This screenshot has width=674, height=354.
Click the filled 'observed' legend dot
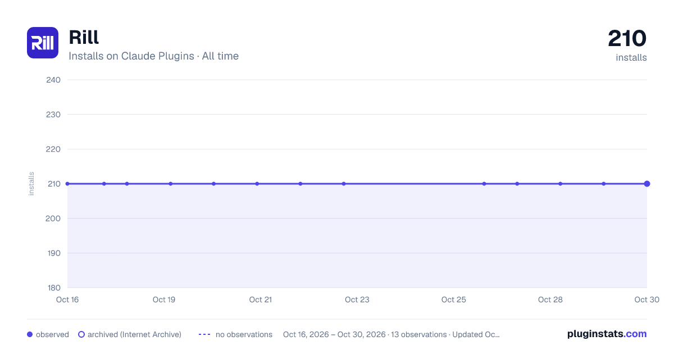pyautogui.click(x=30, y=334)
